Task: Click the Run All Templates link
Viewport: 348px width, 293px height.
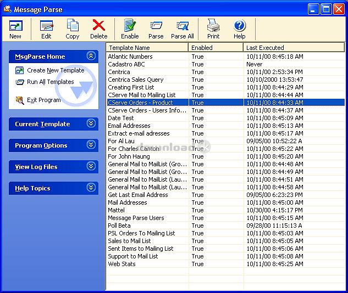Action: click(x=50, y=82)
